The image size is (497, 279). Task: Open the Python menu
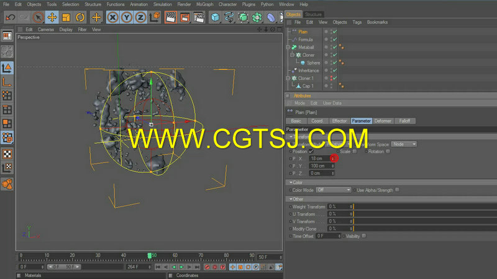(267, 4)
